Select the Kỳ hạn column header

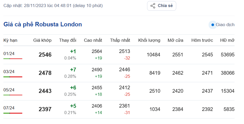tap(10, 40)
